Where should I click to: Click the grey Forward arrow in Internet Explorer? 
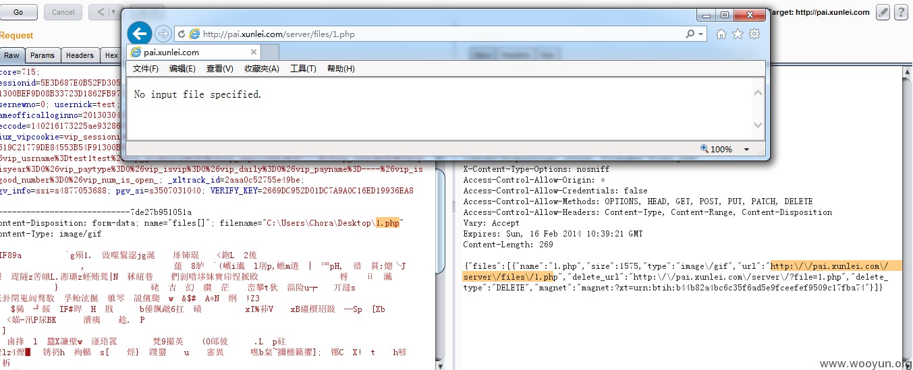point(163,34)
